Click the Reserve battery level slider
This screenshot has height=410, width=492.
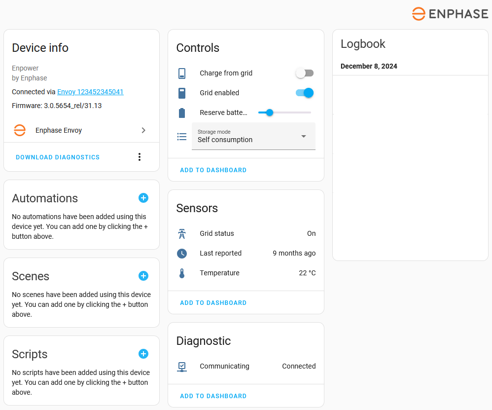(284, 112)
